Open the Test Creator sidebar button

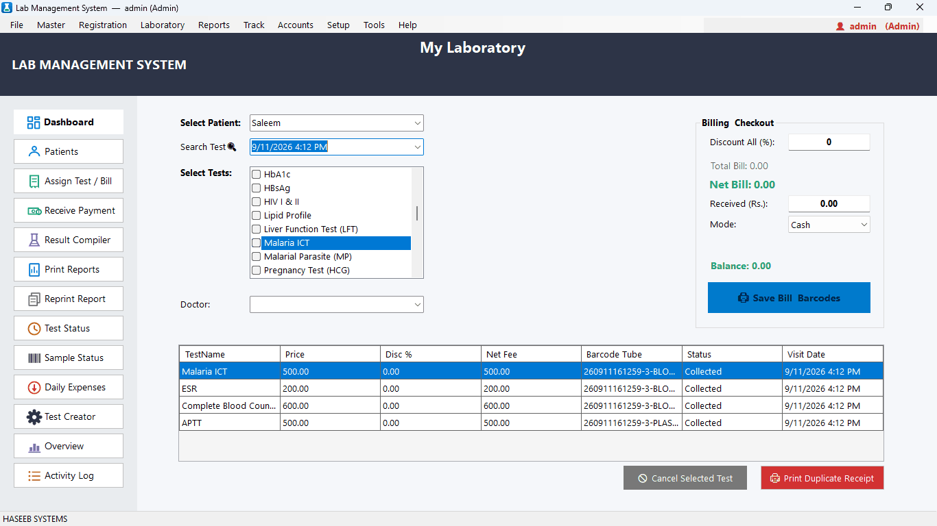pyautogui.click(x=69, y=416)
